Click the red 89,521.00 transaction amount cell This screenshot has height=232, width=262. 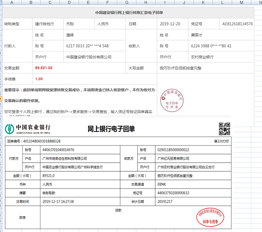point(44,68)
